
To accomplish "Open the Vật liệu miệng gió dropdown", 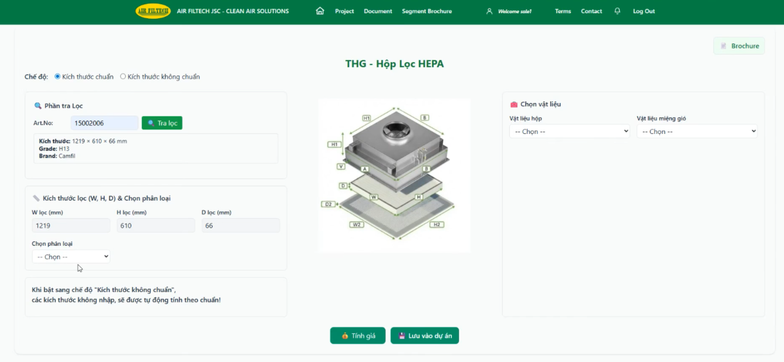I will (697, 131).
